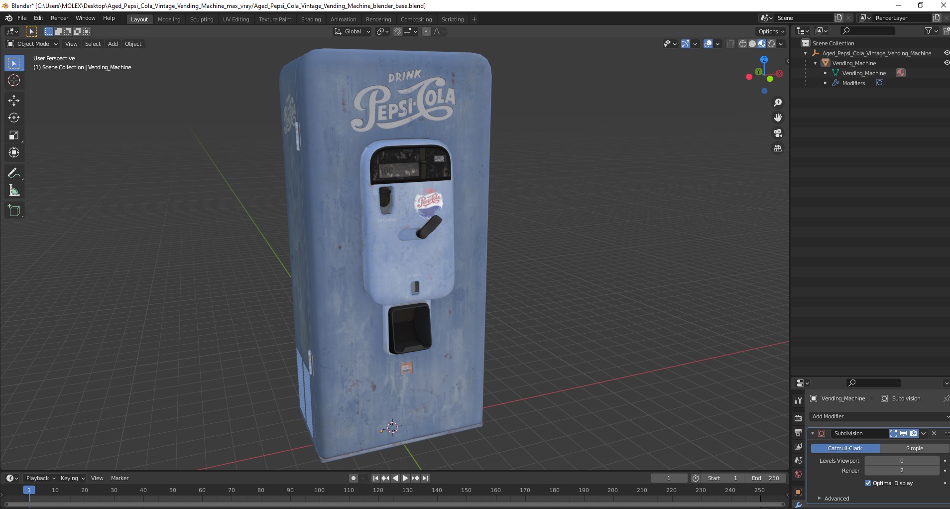950x509 pixels.
Task: Switch perspective/orthographic with grid icon
Action: click(x=777, y=148)
